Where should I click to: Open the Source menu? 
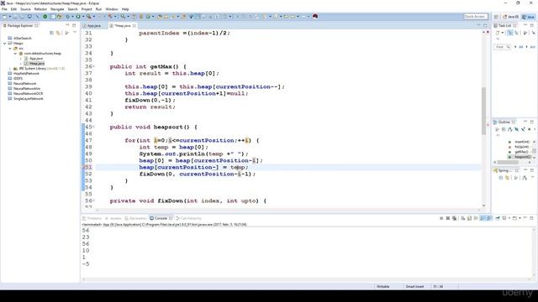[x=25, y=9]
